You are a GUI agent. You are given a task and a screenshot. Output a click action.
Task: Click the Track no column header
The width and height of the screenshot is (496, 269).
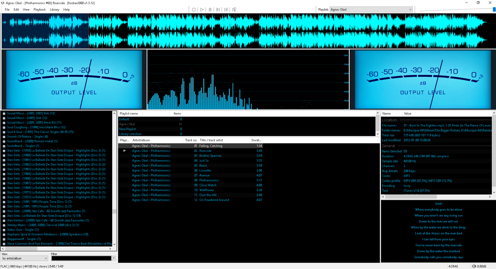[191, 140]
